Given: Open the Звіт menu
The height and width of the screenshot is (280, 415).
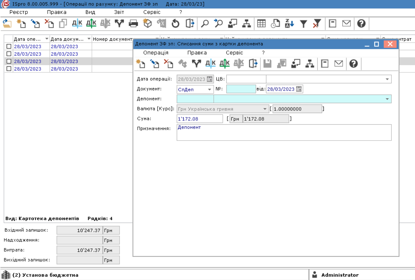Looking at the screenshot, I should click(x=119, y=12).
